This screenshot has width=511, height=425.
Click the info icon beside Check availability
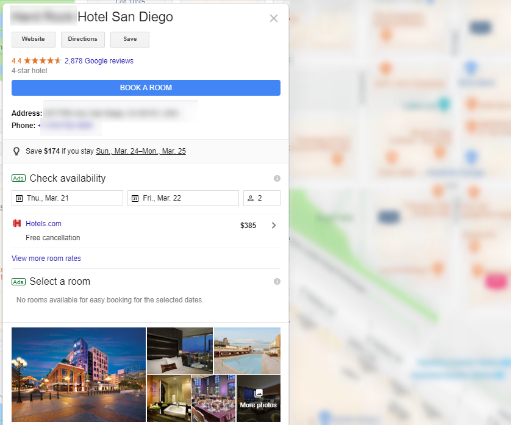coord(277,178)
